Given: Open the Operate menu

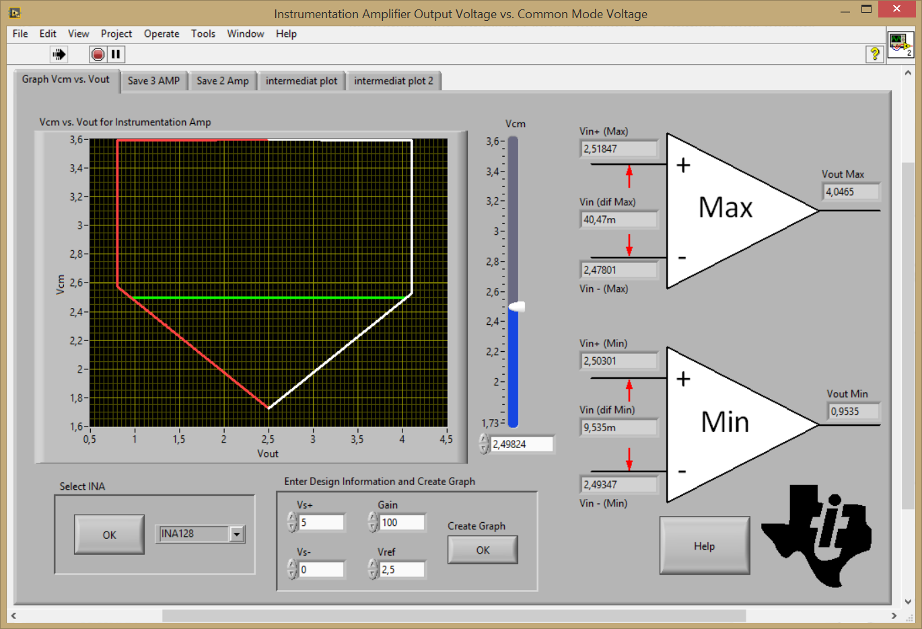Looking at the screenshot, I should point(162,34).
